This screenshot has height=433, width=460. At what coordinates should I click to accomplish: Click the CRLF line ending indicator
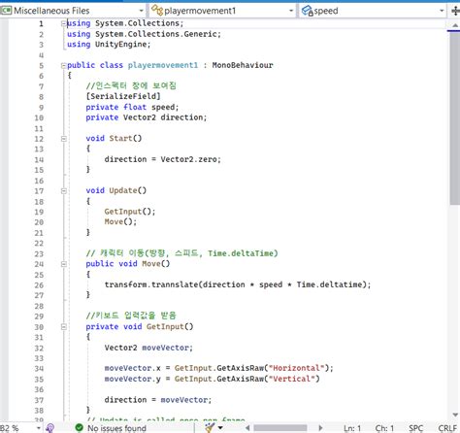pos(447,428)
